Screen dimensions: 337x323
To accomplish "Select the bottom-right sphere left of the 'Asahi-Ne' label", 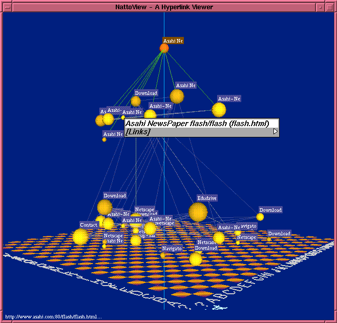I will click(219, 237).
